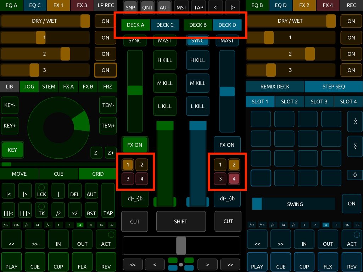The height and width of the screenshot is (272, 363).
Task: Double tempo with x2 button
Action: click(75, 210)
